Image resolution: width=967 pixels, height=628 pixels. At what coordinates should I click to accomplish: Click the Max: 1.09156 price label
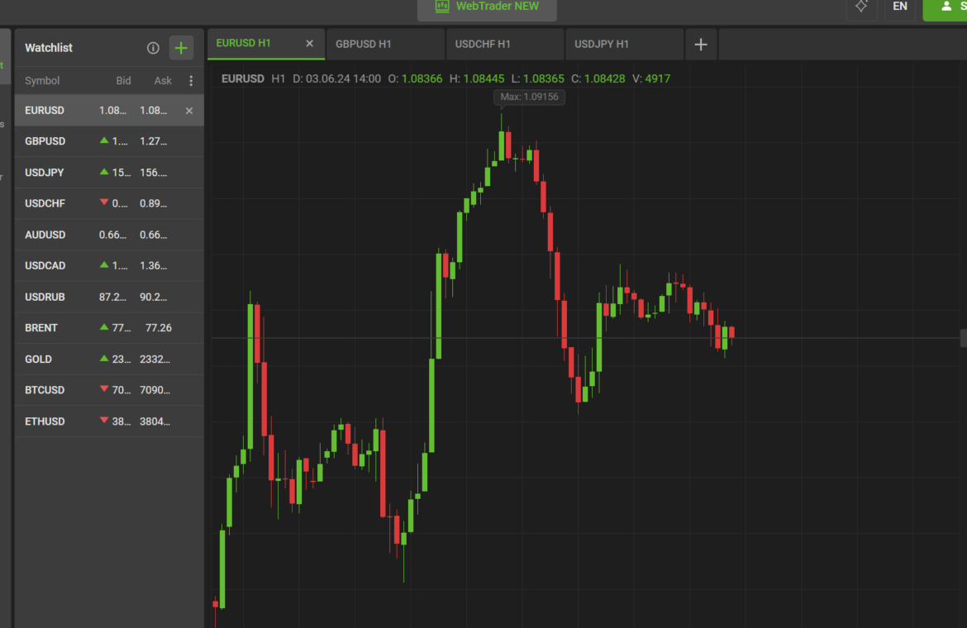[x=529, y=98]
